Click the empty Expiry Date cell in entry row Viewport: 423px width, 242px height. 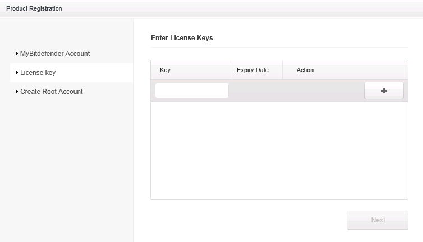pyautogui.click(x=257, y=91)
